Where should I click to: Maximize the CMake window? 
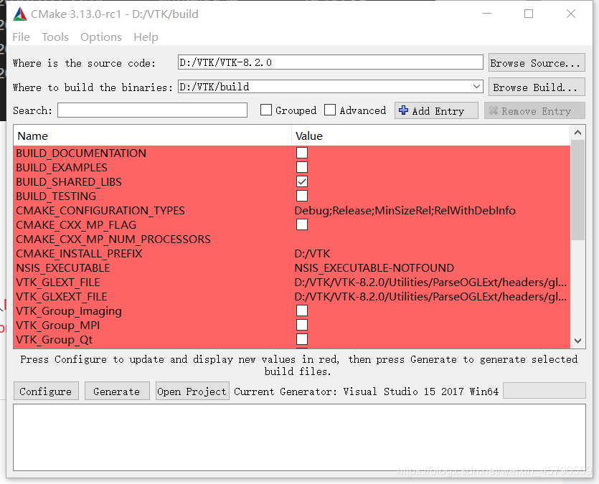click(529, 14)
